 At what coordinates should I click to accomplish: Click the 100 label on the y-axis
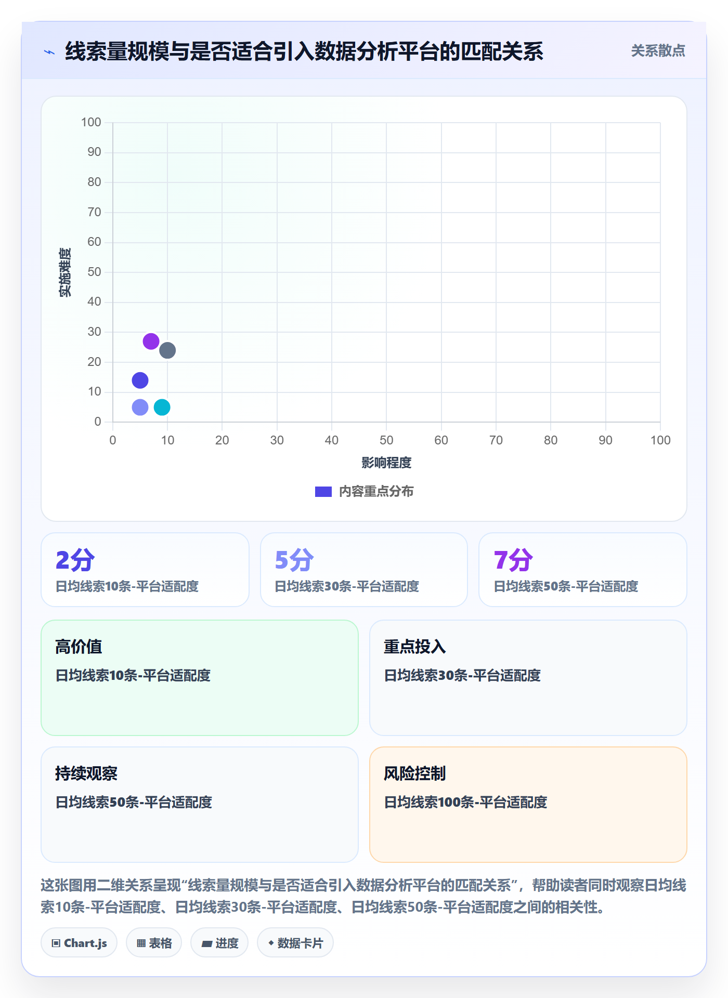(91, 122)
